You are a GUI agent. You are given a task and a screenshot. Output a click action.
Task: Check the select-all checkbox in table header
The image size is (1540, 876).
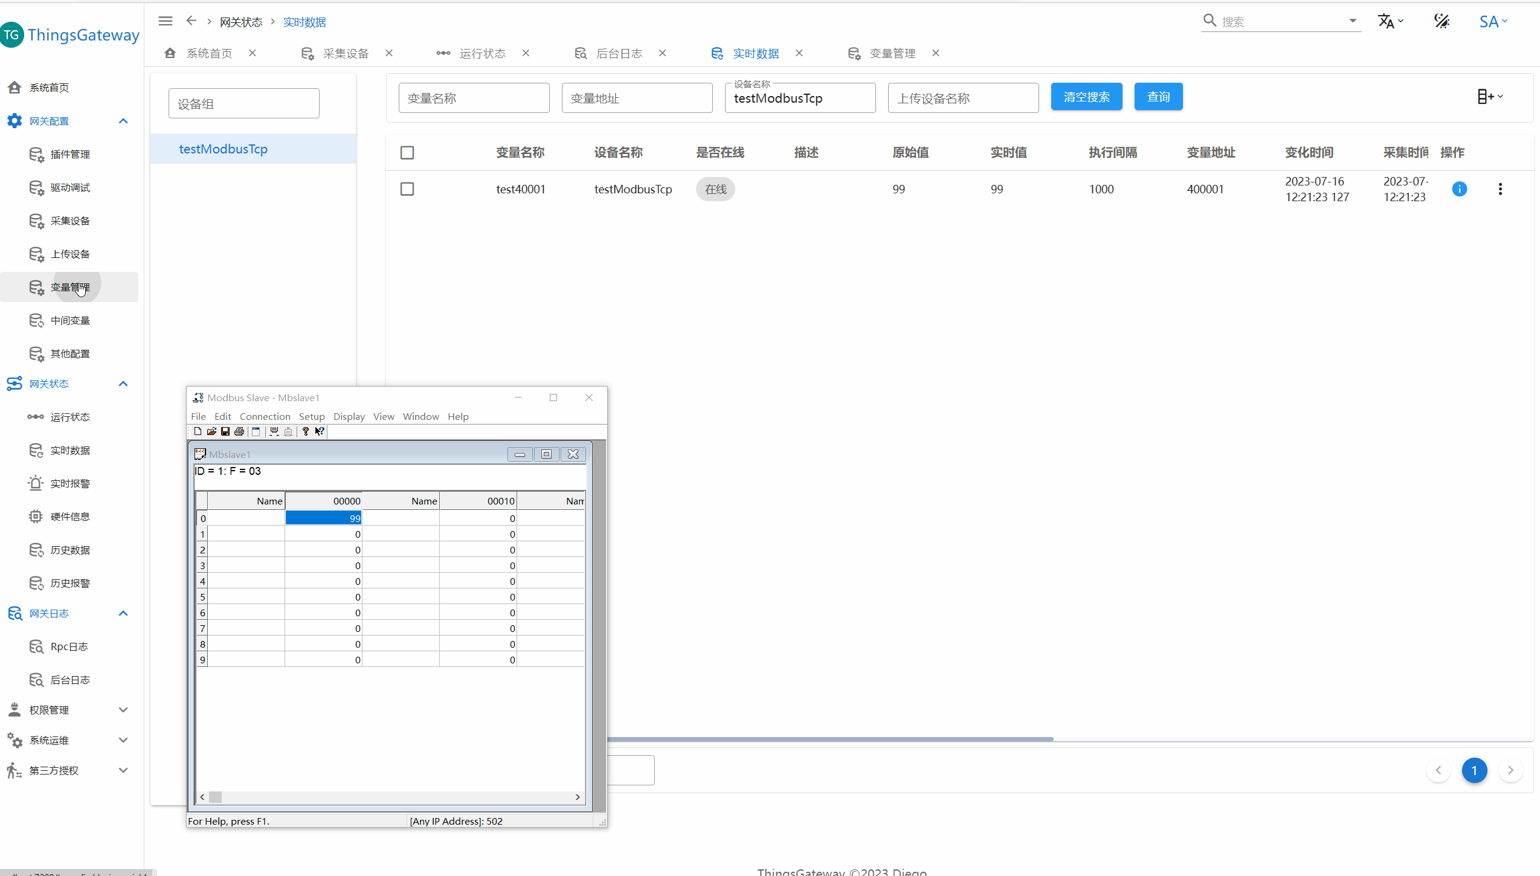click(x=407, y=153)
